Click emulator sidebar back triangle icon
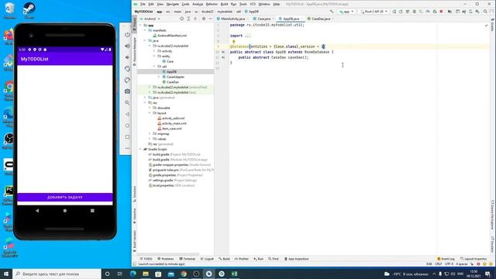Viewport: 496px width, 279px height. point(127,114)
